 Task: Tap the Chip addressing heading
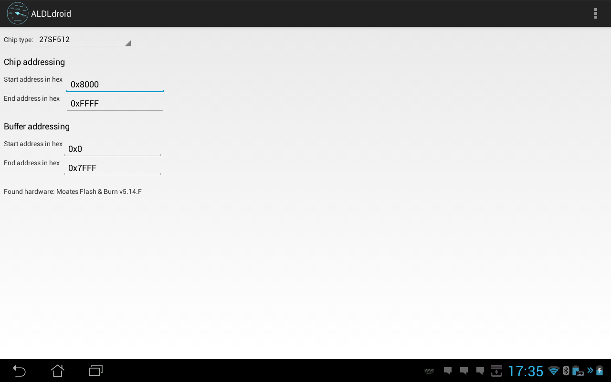point(34,62)
